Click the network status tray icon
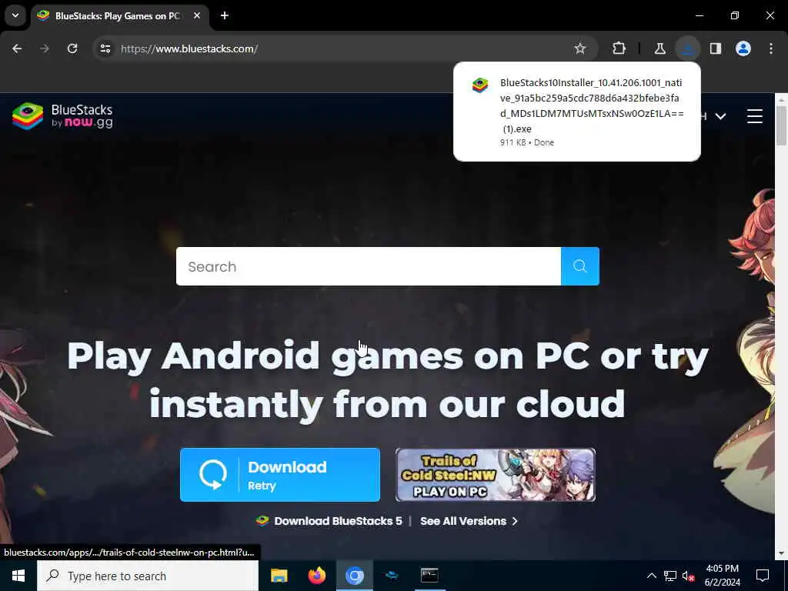The height and width of the screenshot is (591, 788). [x=670, y=576]
